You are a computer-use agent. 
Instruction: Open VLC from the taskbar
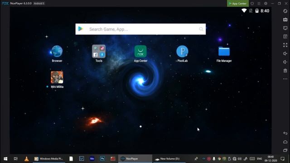pos(26,159)
